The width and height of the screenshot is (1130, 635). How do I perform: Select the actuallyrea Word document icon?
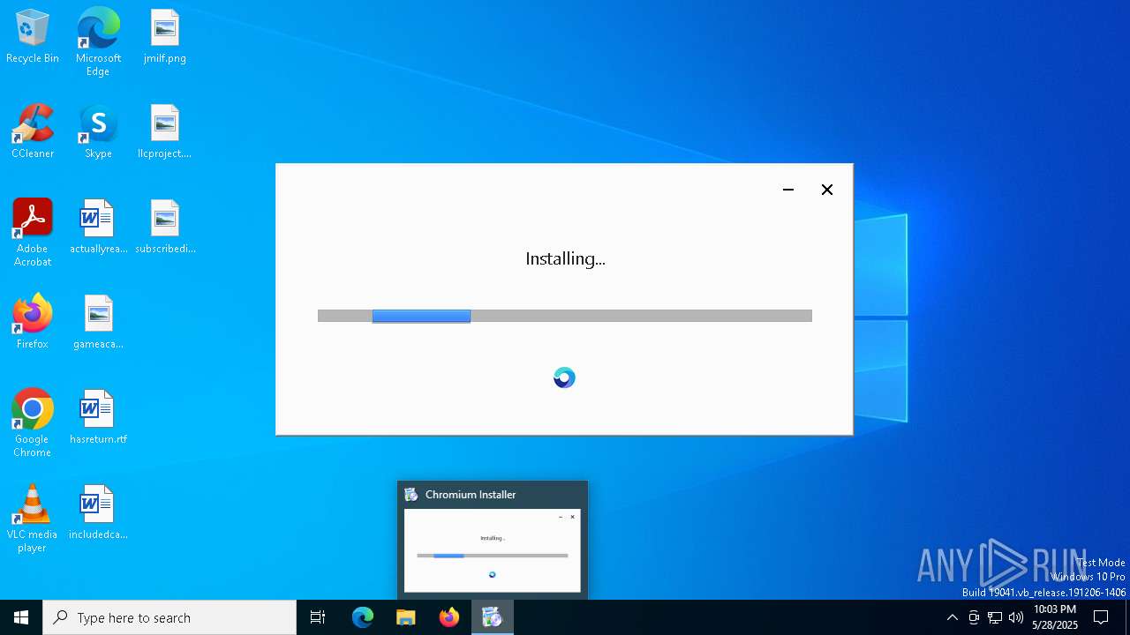(98, 228)
